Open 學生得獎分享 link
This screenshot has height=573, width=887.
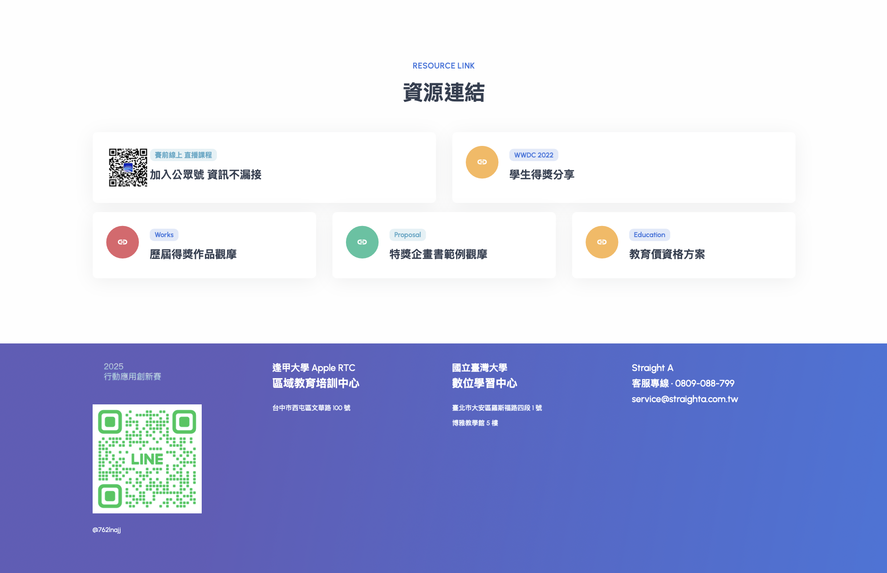[x=541, y=174]
